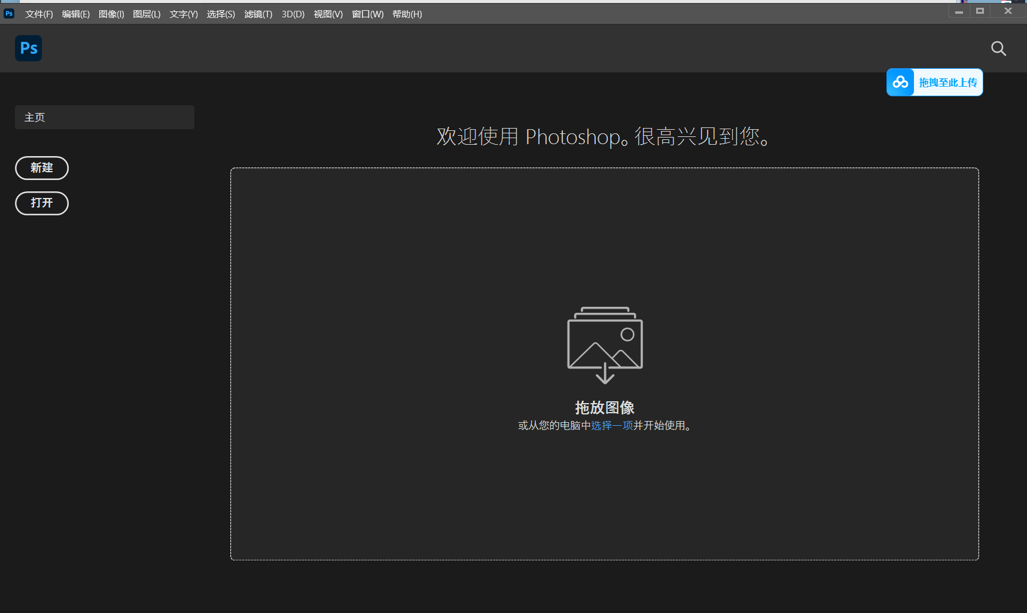Open the 文字(Y) menu
The height and width of the screenshot is (613, 1027).
coord(184,14)
